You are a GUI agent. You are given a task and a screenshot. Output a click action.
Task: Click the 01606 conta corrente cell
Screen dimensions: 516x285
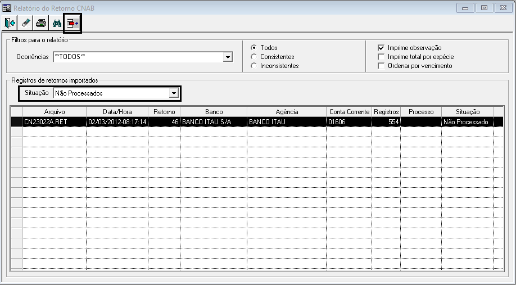click(x=349, y=122)
